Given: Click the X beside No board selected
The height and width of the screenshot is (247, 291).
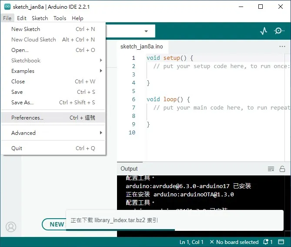Looking at the screenshot, I should [x=211, y=242].
